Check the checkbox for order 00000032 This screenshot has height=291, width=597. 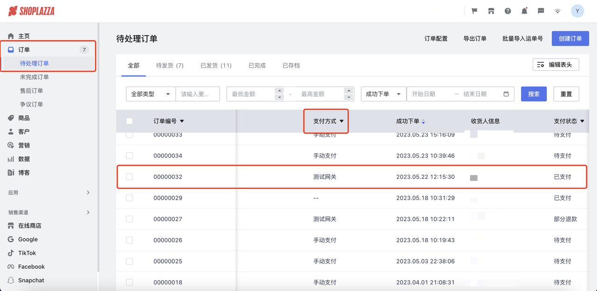[x=129, y=177]
